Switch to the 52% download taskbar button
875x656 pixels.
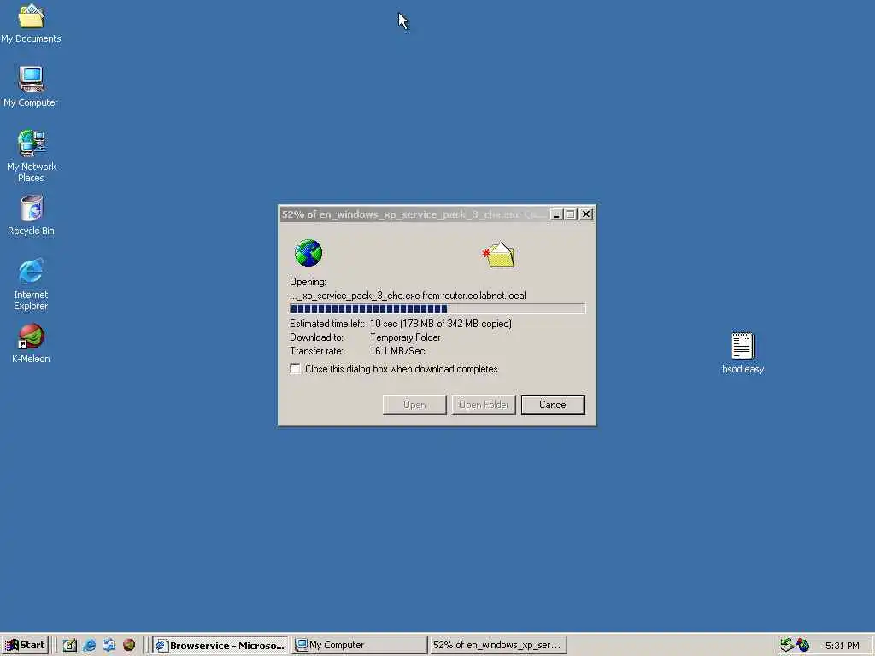[498, 645]
